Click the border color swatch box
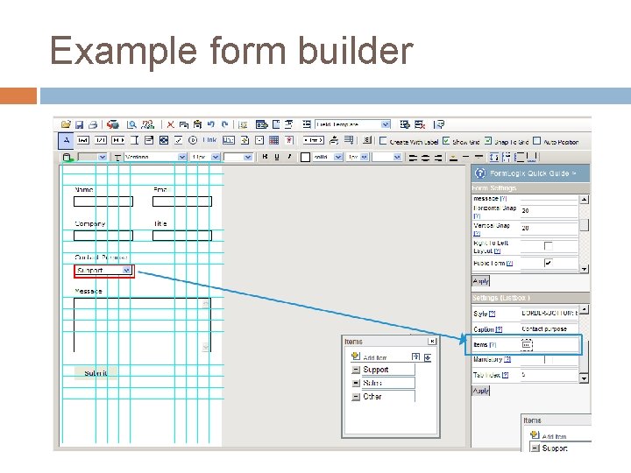 point(306,157)
